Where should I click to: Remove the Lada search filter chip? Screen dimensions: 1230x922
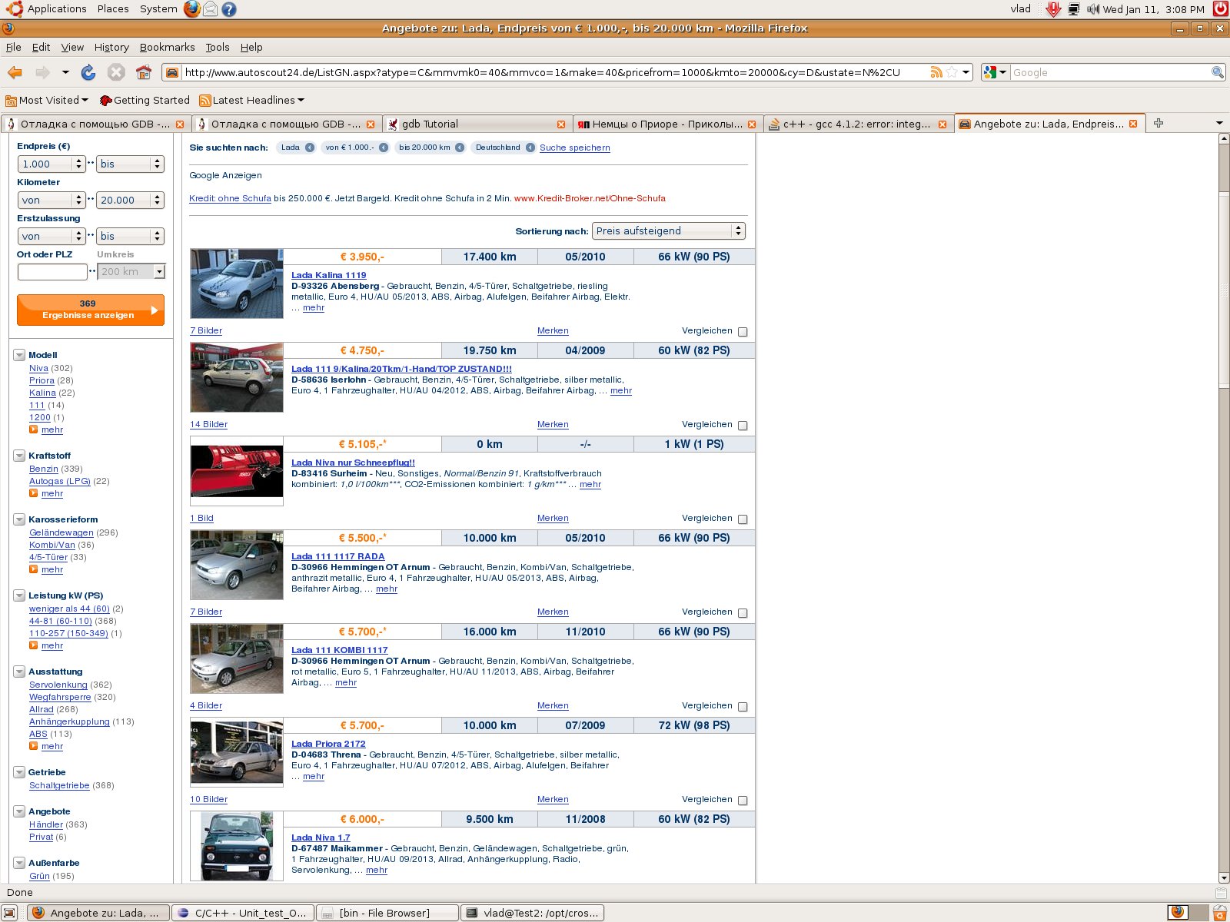(310, 148)
